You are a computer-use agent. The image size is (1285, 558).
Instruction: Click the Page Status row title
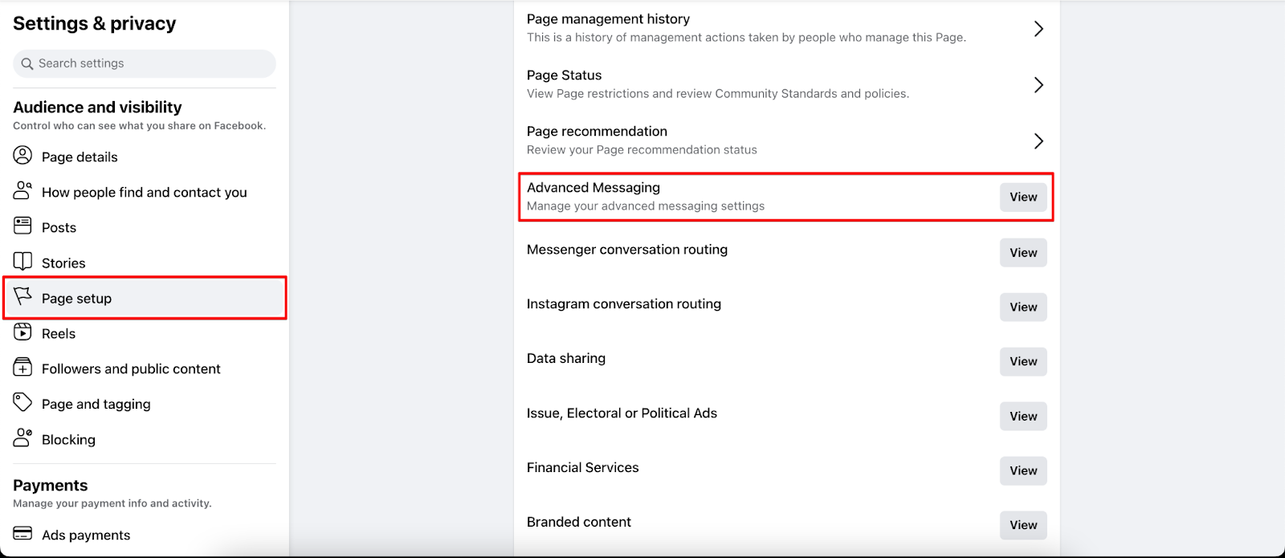click(564, 75)
